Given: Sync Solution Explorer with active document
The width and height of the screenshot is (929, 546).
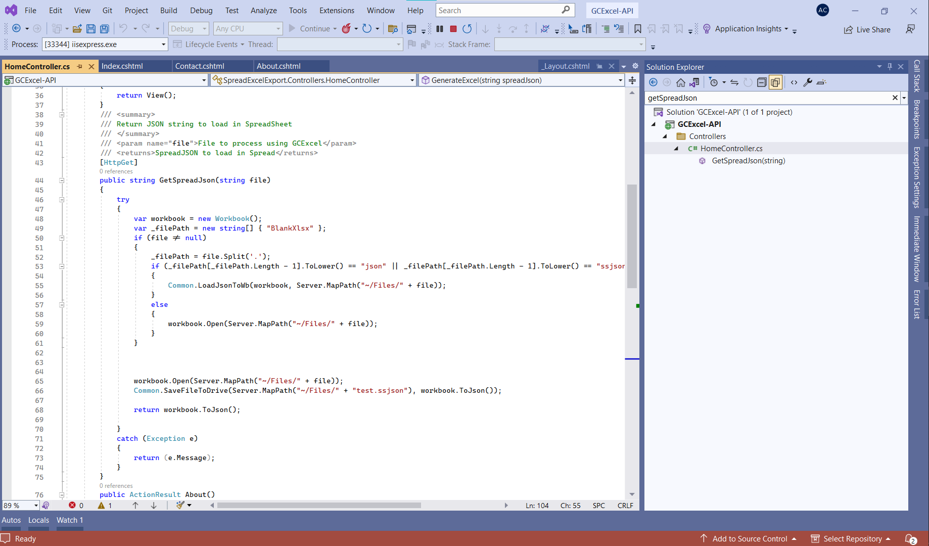Looking at the screenshot, I should [695, 82].
